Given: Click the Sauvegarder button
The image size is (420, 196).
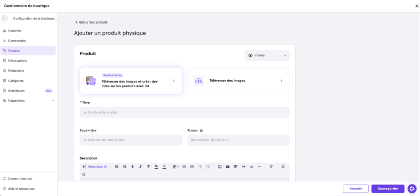Looking at the screenshot, I should [388, 189].
